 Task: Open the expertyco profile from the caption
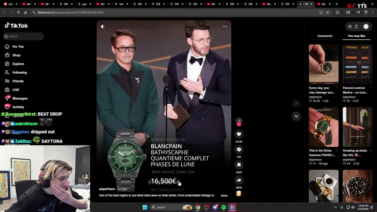(107, 189)
